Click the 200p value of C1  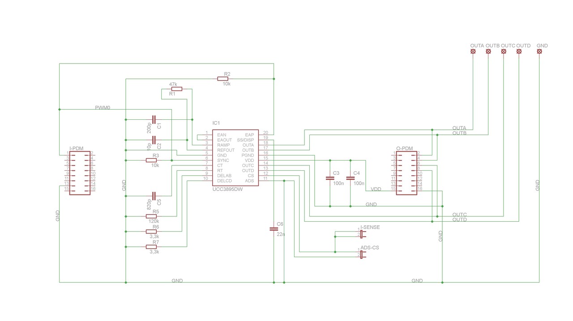click(149, 127)
